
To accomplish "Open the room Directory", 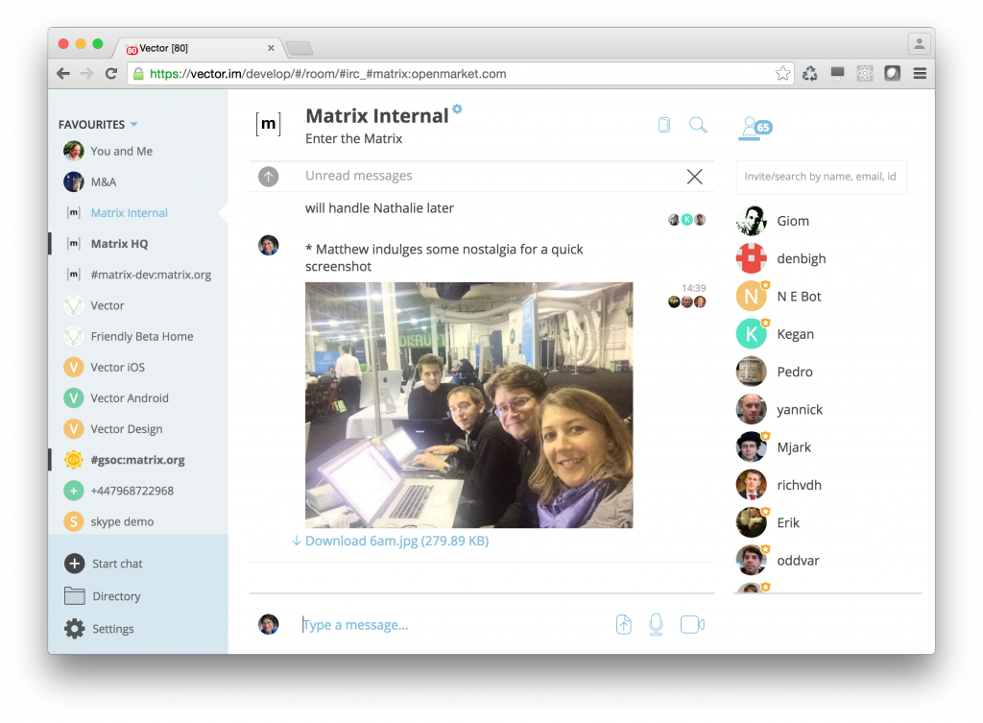I will [x=115, y=596].
